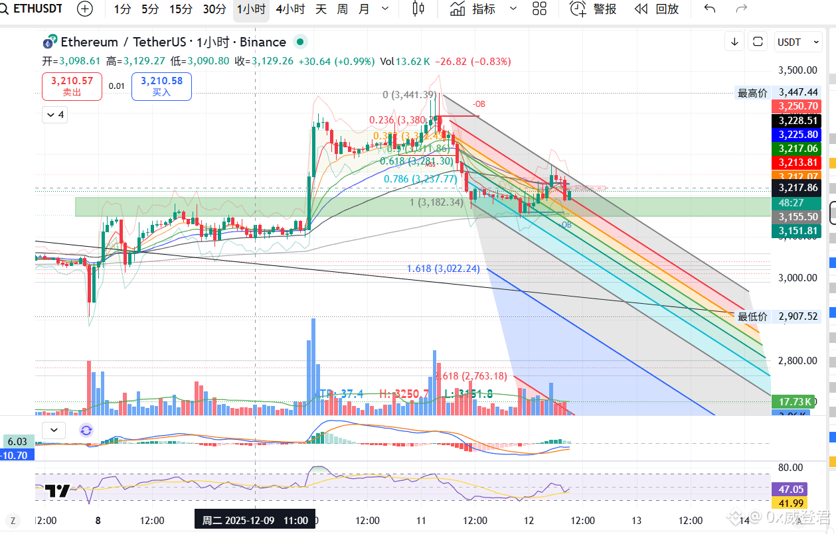Screen dimensions: 836x534
Task: Click the 周二 2025-12-09 11:00 date tooltip
Action: coord(255,521)
